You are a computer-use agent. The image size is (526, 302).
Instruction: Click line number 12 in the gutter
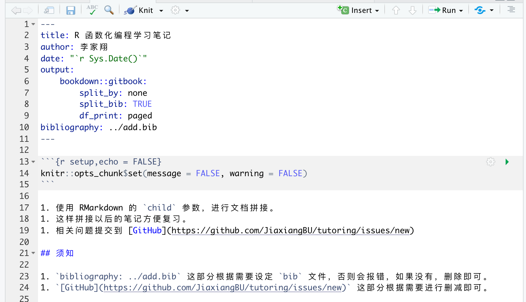tap(24, 150)
